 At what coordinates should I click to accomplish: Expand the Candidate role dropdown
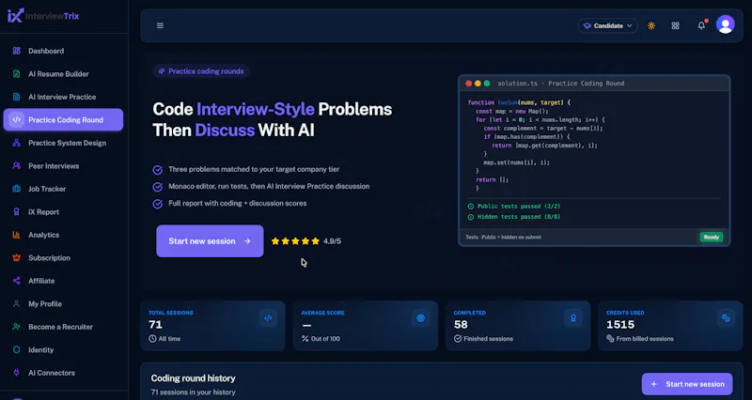pos(607,26)
